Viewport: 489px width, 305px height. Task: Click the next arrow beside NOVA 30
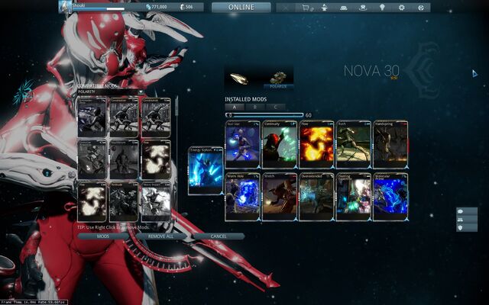474,74
